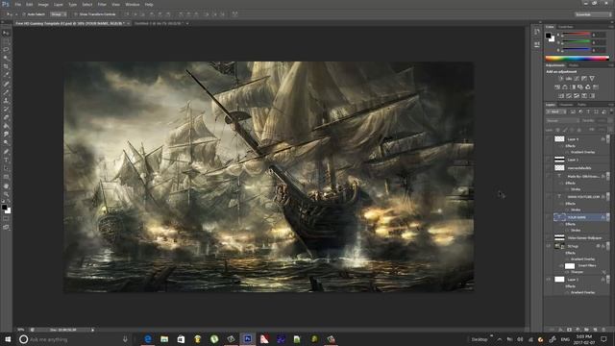Open the status bar document info arrow
Screen dimensions: 615x346
[92, 330]
